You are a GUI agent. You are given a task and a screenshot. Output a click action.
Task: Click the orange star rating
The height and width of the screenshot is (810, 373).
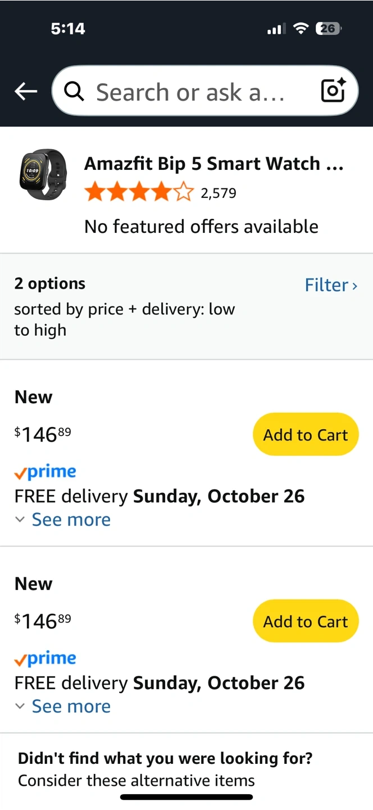pos(139,193)
